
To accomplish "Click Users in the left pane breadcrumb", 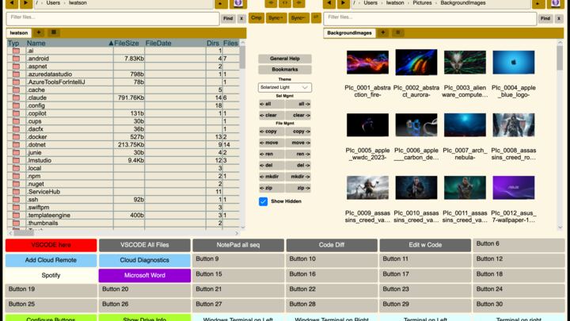I will [53, 3].
